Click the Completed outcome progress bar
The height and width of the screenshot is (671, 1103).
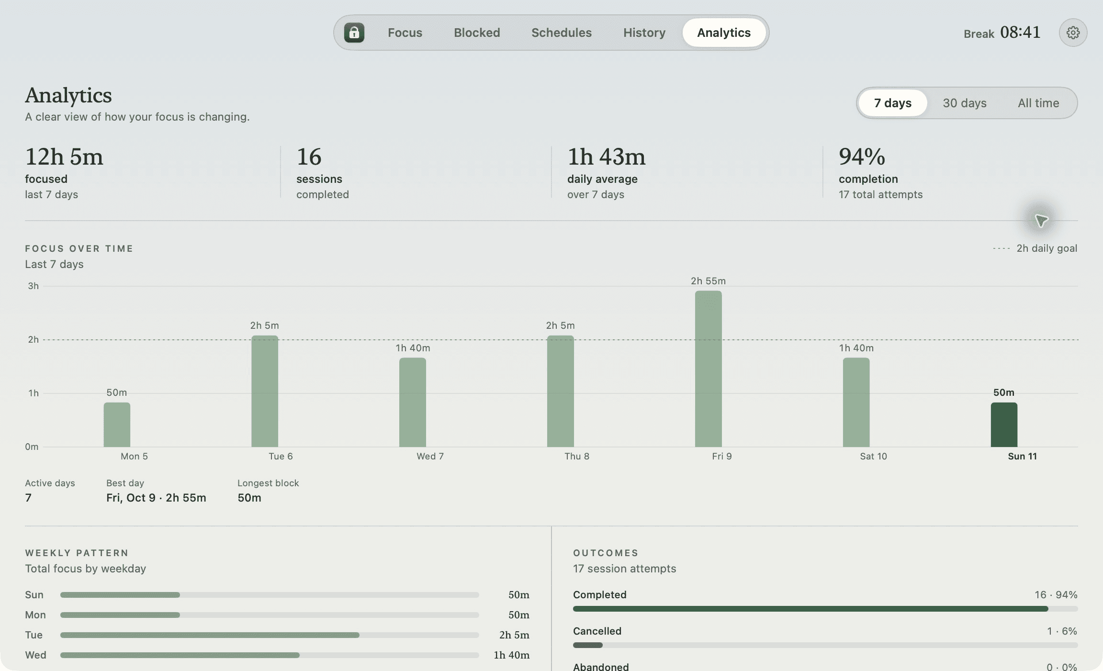coord(825,609)
